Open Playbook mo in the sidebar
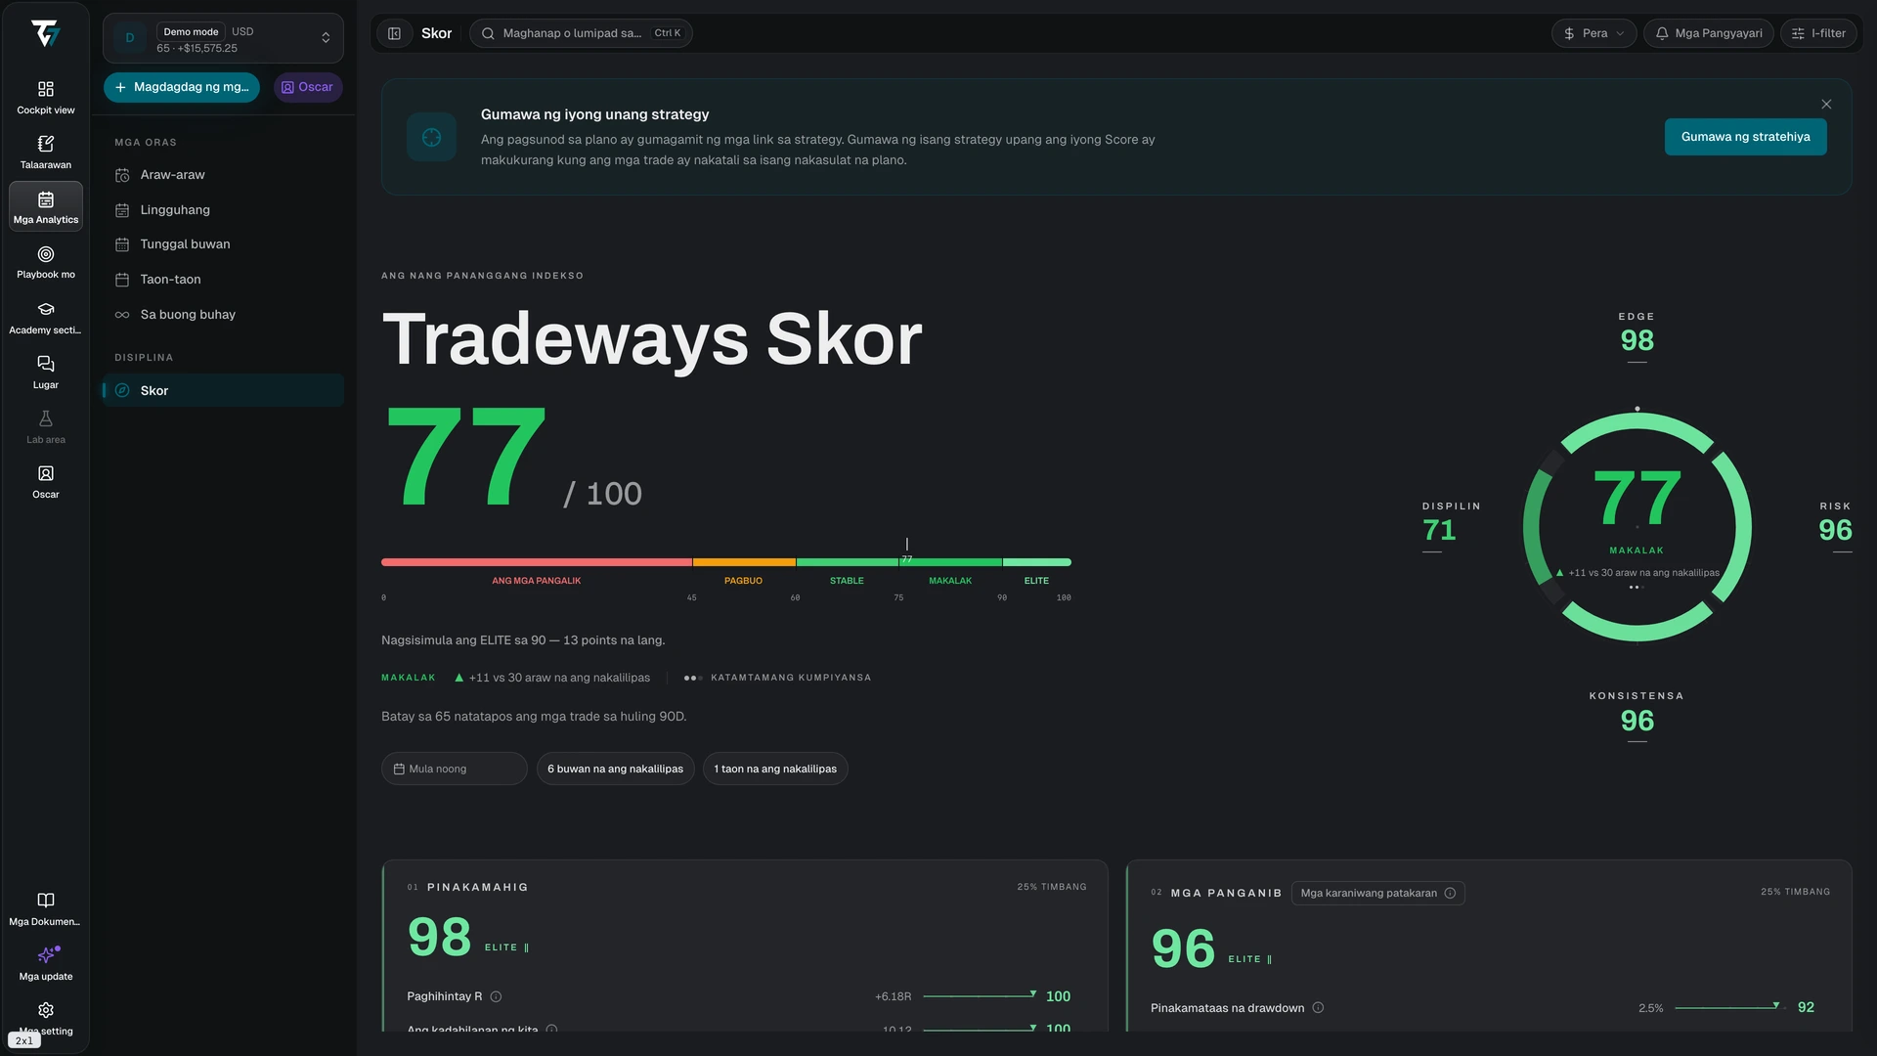Screen dimensions: 1877x1056 pos(46,262)
